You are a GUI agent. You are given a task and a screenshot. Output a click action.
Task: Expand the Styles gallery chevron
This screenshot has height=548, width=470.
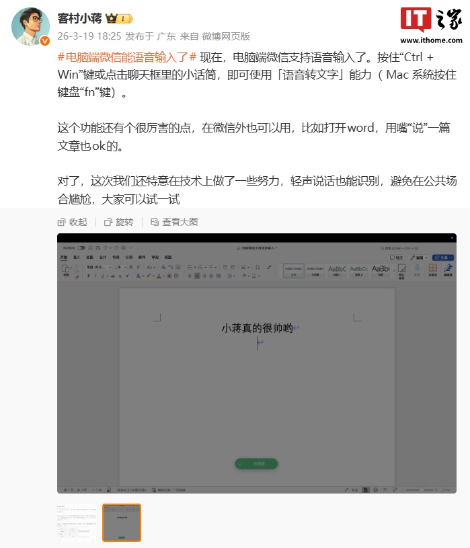[394, 270]
